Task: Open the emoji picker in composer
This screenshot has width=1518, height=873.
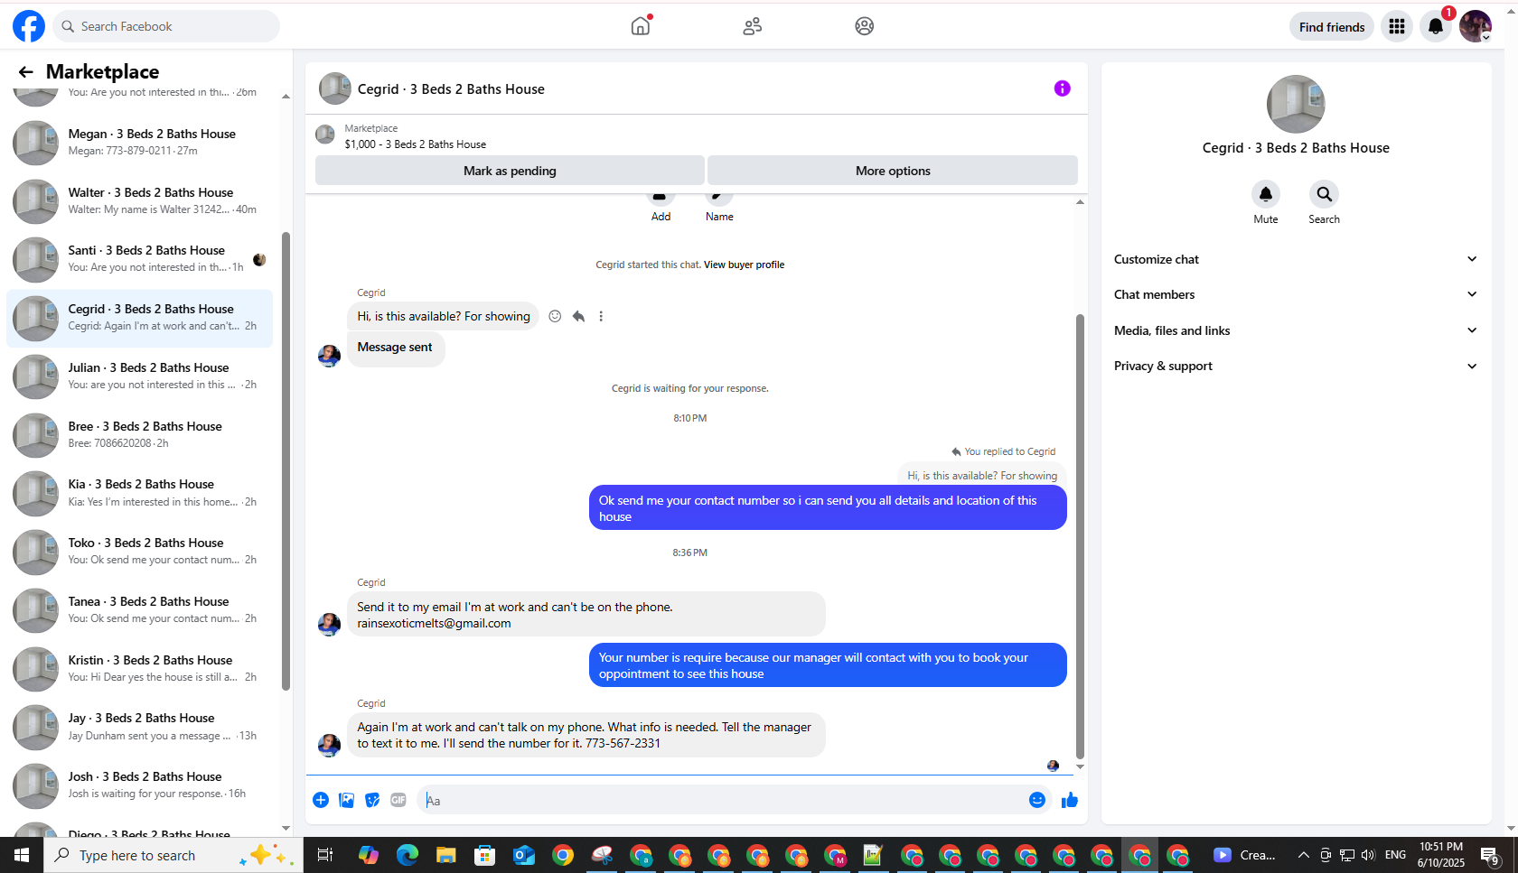Action: tap(1037, 800)
